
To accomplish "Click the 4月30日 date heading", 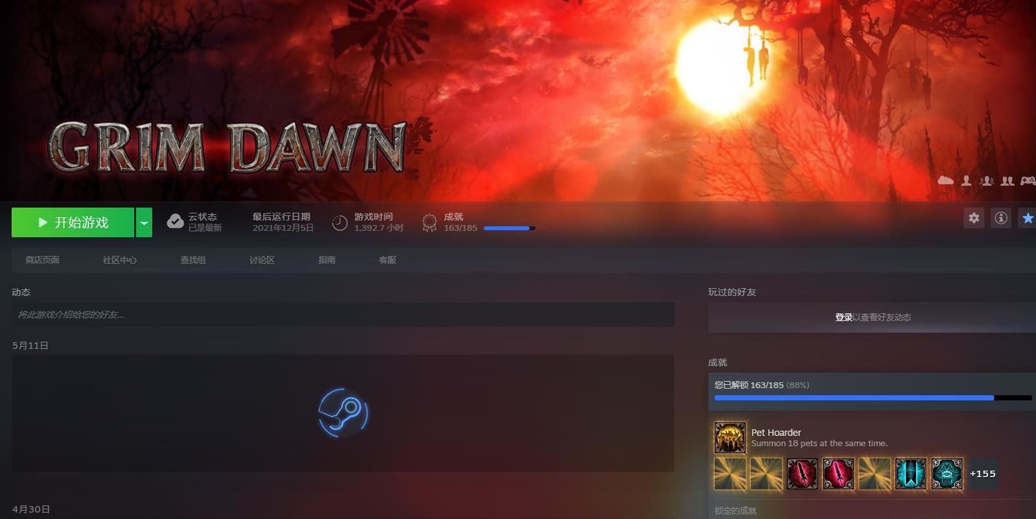I will (31, 509).
